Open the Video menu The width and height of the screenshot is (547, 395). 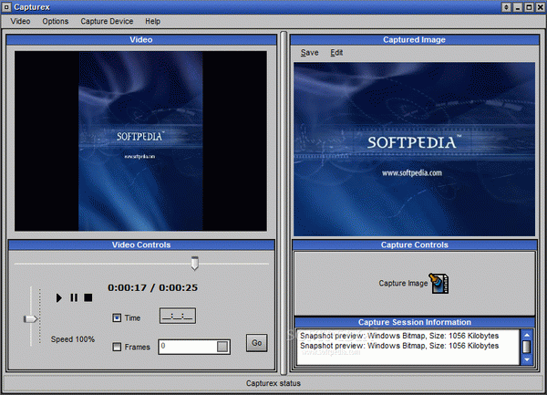tap(20, 21)
